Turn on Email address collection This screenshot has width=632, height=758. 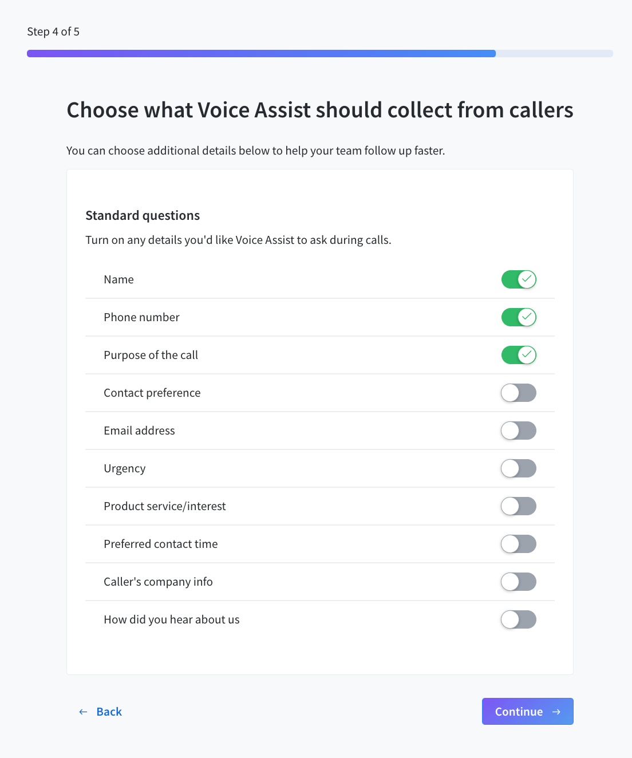coord(518,431)
